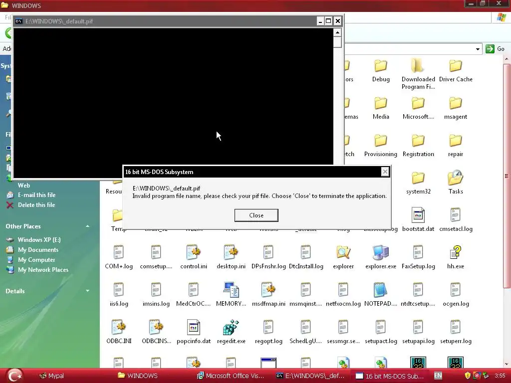Click Delete this file link
The height and width of the screenshot is (383, 511).
click(x=36, y=205)
